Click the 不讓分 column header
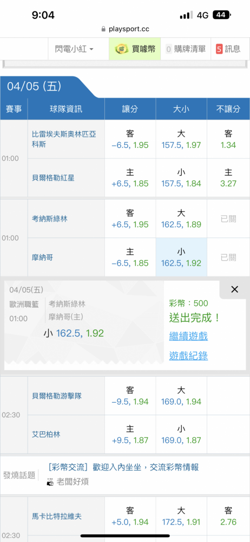Screen dimensions: 250x542 click(x=228, y=109)
